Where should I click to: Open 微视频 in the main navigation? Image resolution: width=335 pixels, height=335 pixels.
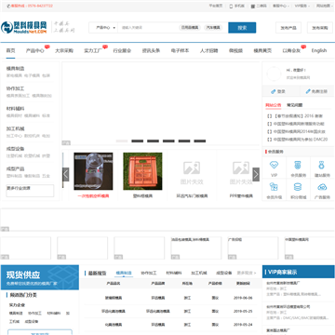[235, 50]
